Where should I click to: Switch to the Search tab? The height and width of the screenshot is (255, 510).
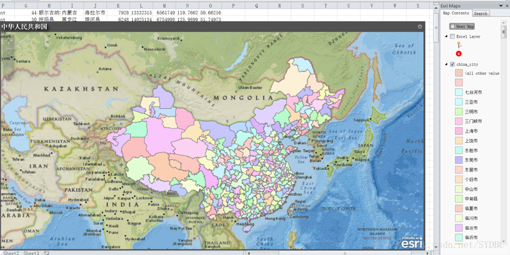click(x=481, y=13)
